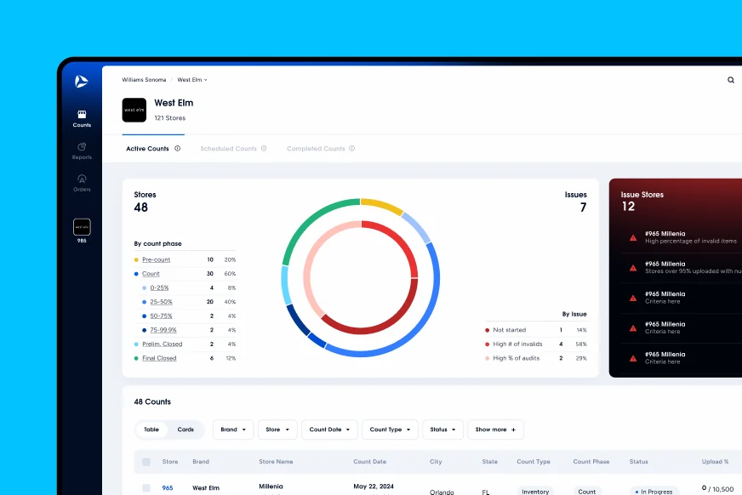Click warning icon for Stores over 95% uploaded

coord(633,268)
